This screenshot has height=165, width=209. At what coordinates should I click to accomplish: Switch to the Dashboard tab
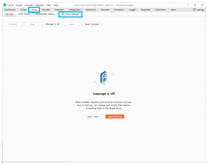point(10,10)
